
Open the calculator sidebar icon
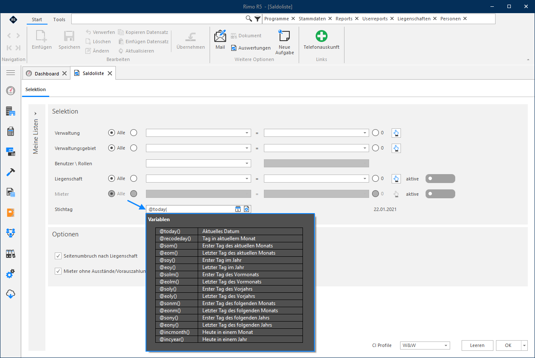click(x=11, y=131)
